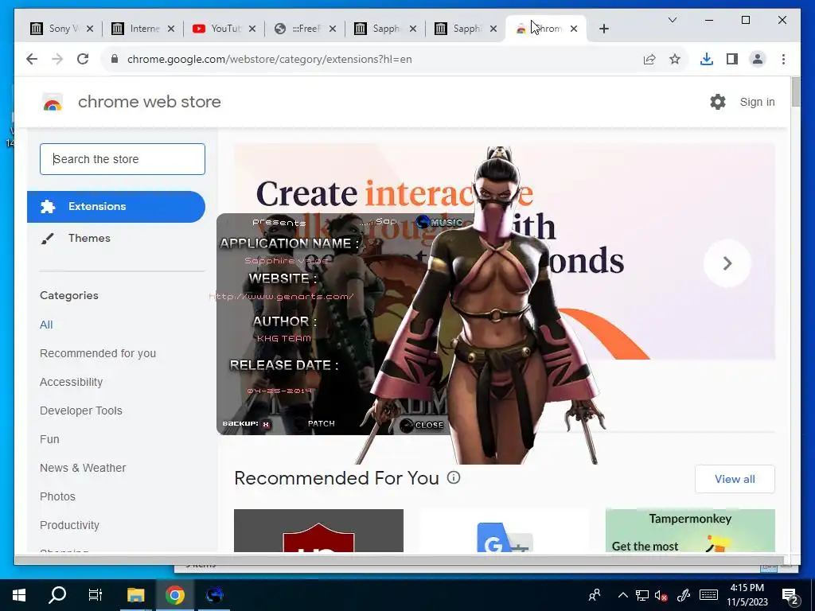This screenshot has height=611, width=815.
Task: Open Windows taskbar search
Action: 57,595
